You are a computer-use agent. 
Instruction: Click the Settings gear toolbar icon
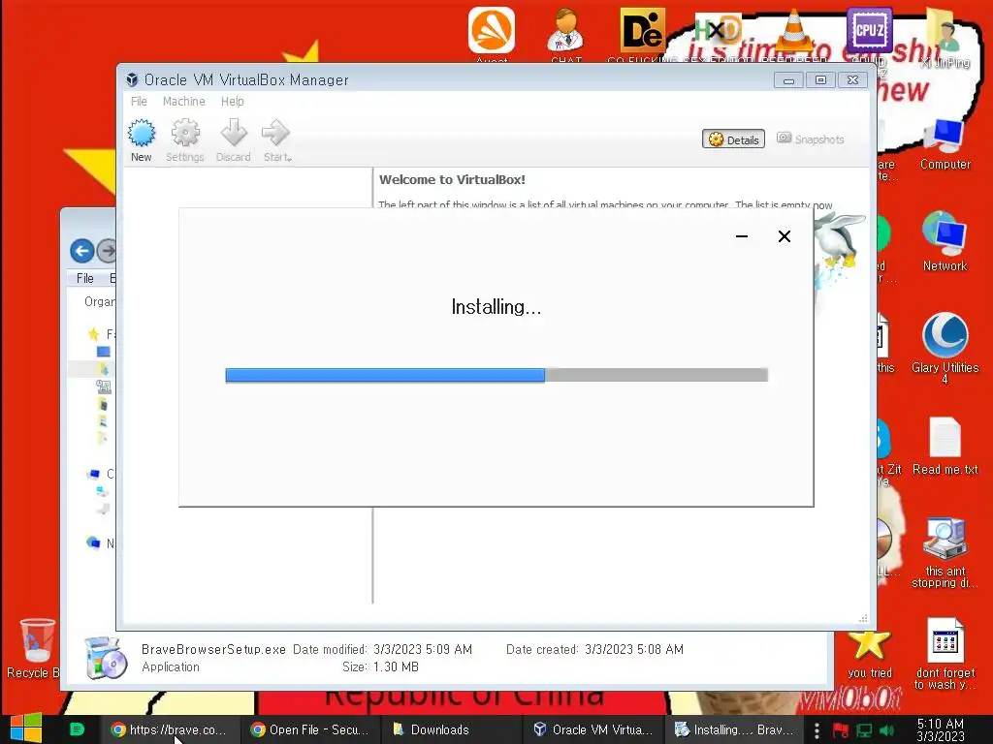coord(185,140)
